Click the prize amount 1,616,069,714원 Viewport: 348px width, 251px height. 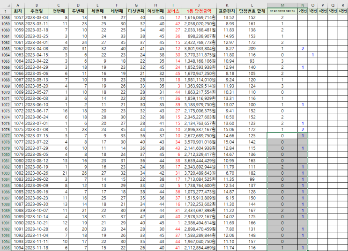[199, 17]
